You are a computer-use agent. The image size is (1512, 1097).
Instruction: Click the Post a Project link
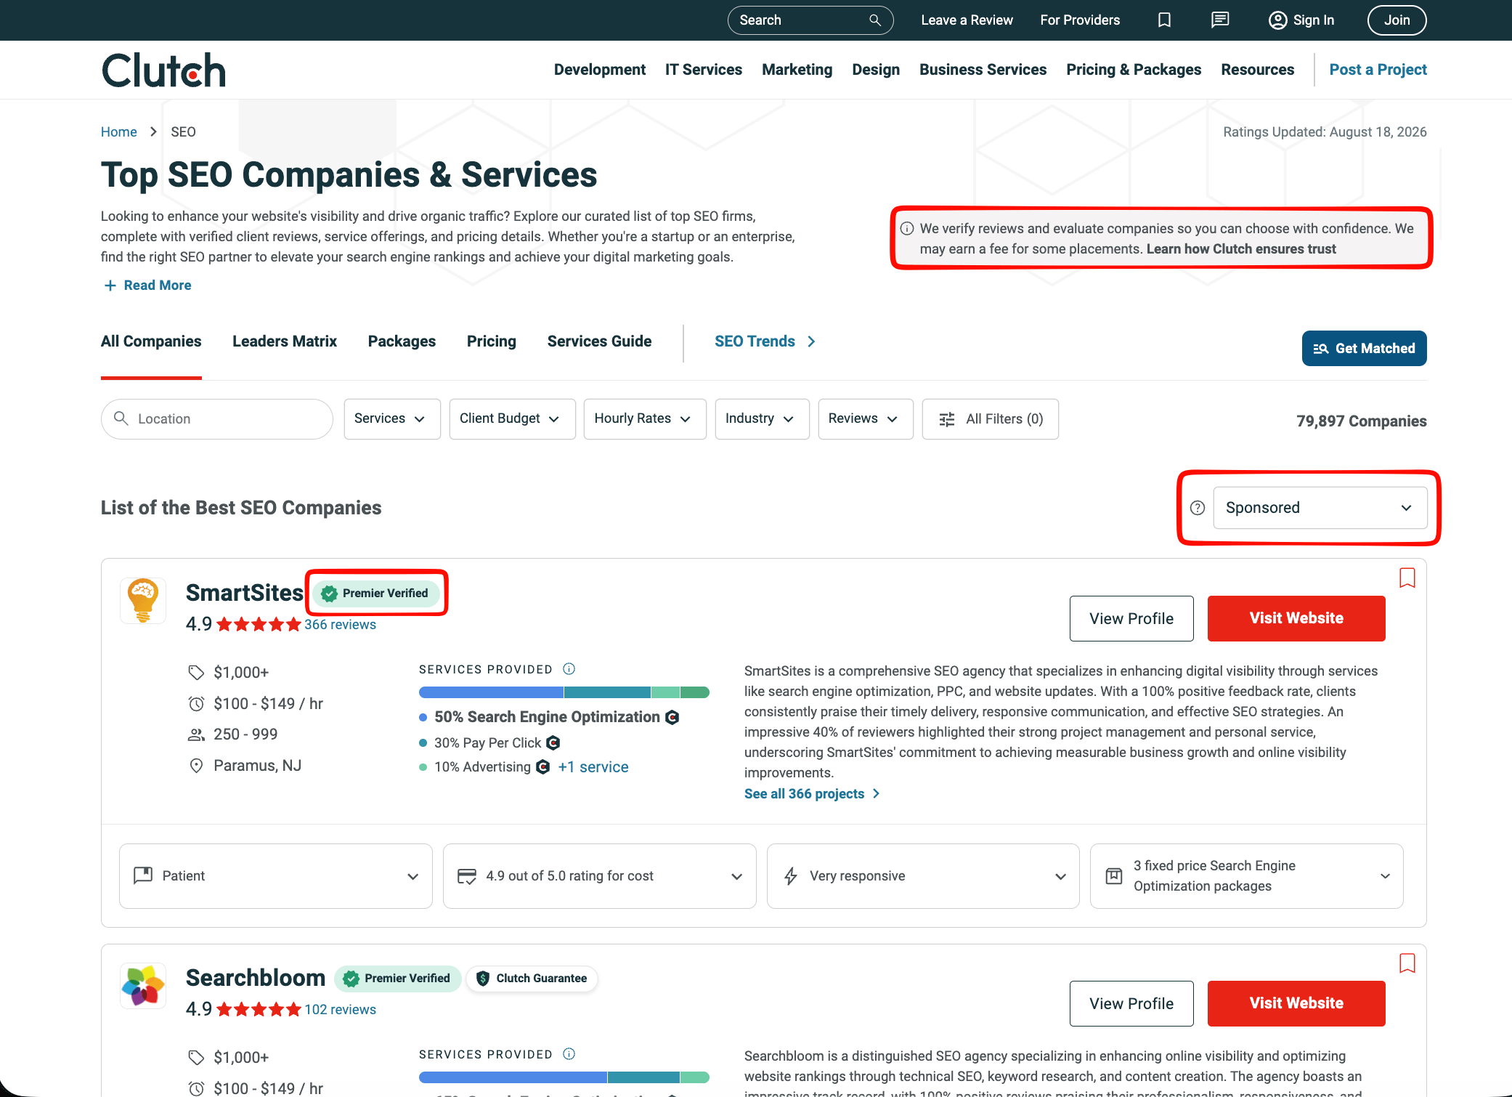click(x=1378, y=70)
